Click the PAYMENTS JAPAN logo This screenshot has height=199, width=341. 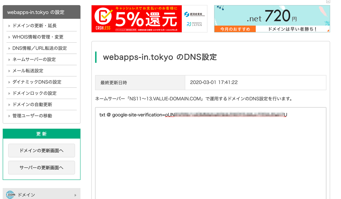(x=195, y=24)
